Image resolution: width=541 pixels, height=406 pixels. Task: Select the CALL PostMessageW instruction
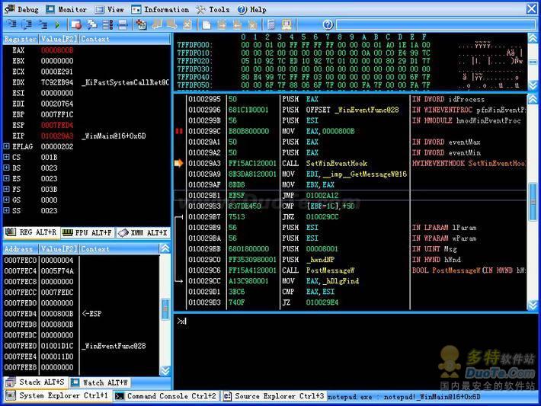[351, 270]
